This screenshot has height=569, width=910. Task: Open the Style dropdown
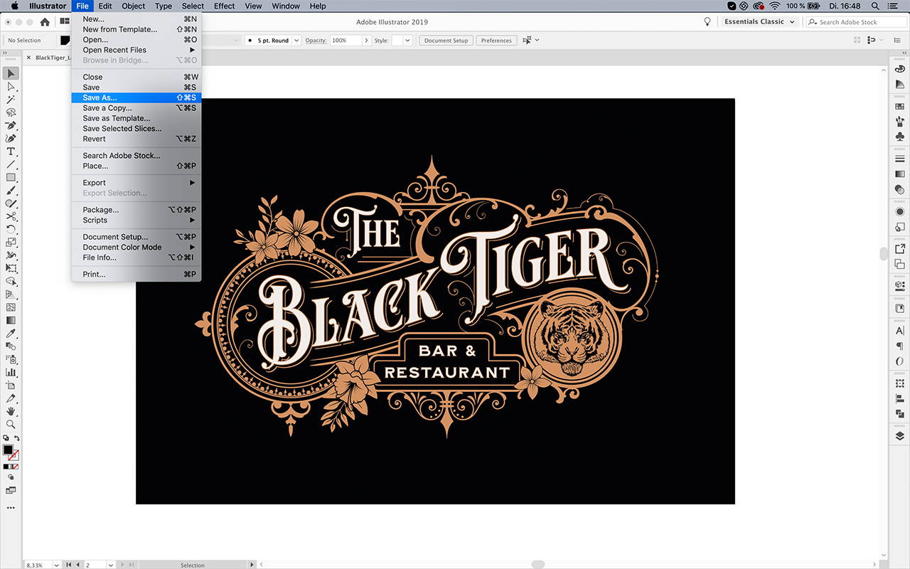point(407,41)
